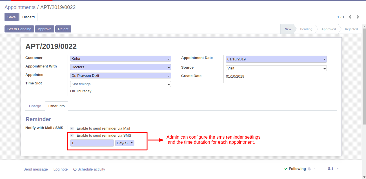Image resolution: width=366 pixels, height=179 pixels.
Task: Open the Source dropdown showing Visit
Action: click(276, 68)
